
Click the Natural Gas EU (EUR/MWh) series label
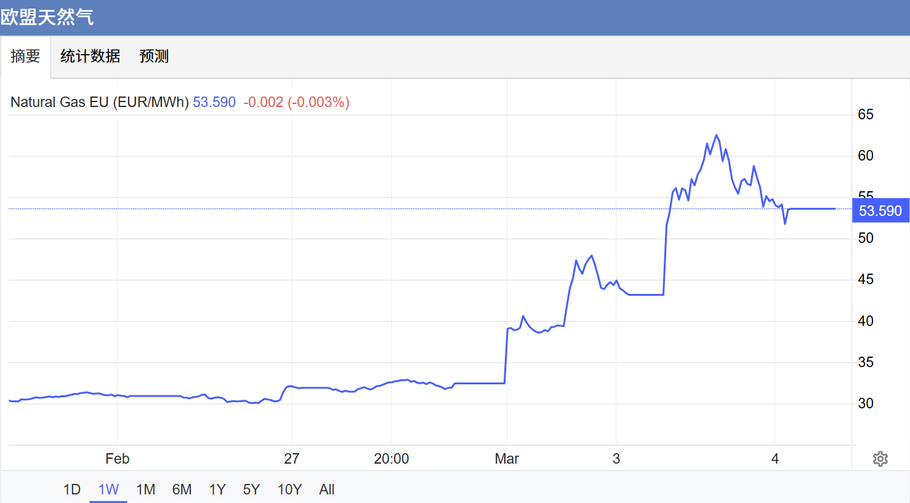pos(100,102)
